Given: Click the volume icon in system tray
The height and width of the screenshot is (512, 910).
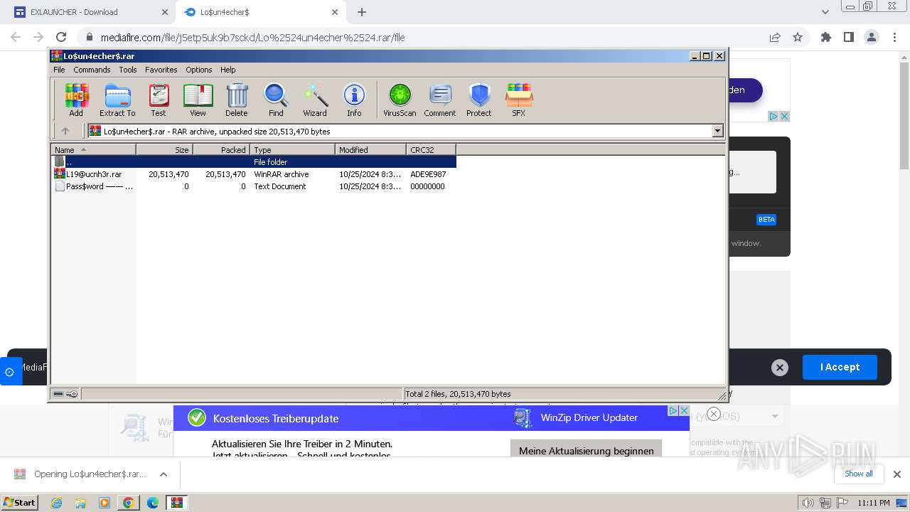Looking at the screenshot, I should click(808, 503).
